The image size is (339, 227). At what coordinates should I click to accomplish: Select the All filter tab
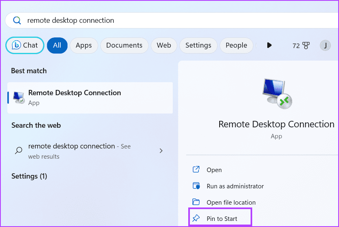point(57,45)
